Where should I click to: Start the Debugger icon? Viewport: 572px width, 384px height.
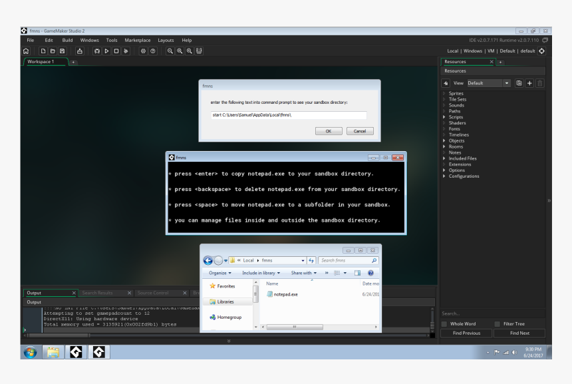[x=97, y=51]
